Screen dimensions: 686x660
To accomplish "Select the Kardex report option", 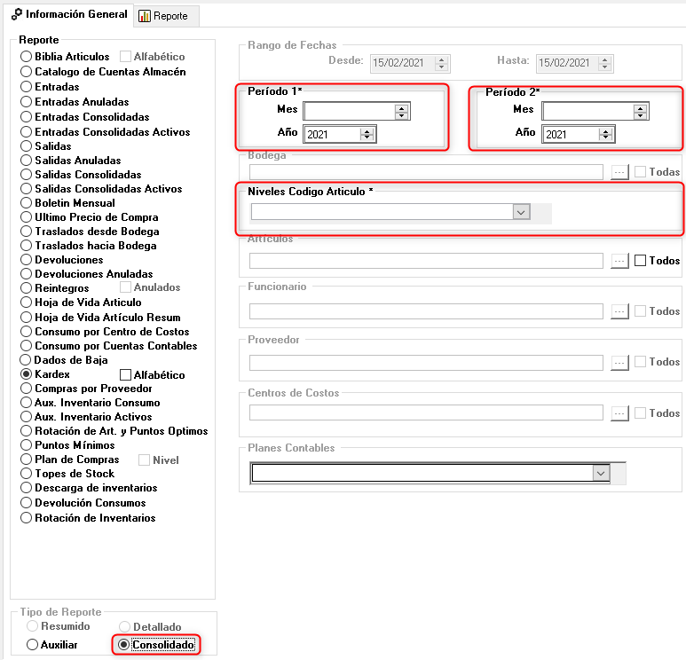I will click(27, 374).
